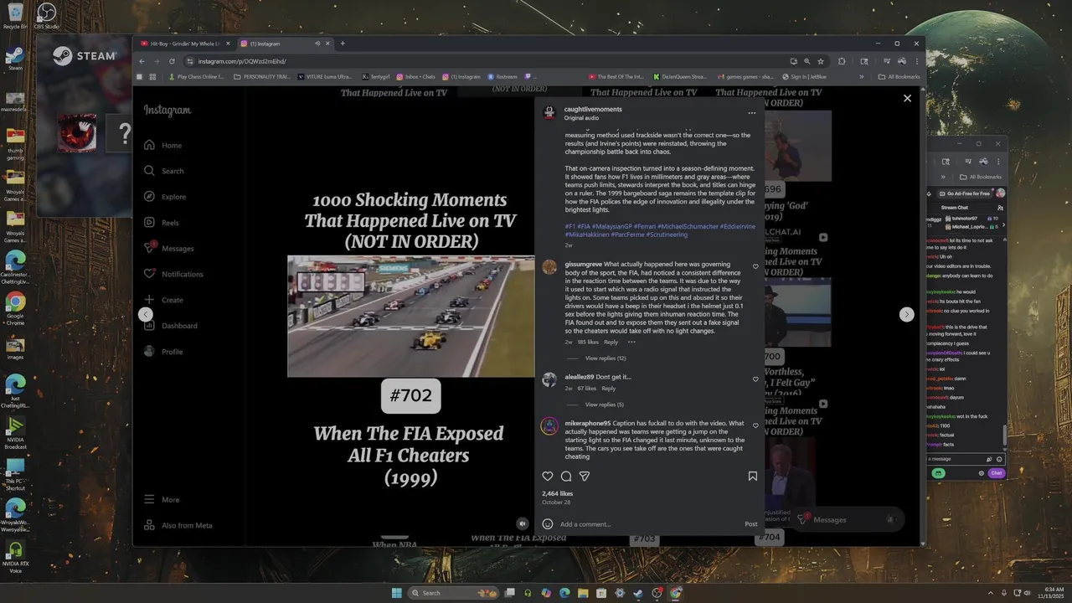Open The Best Of The Int... bookmark

pos(616,77)
